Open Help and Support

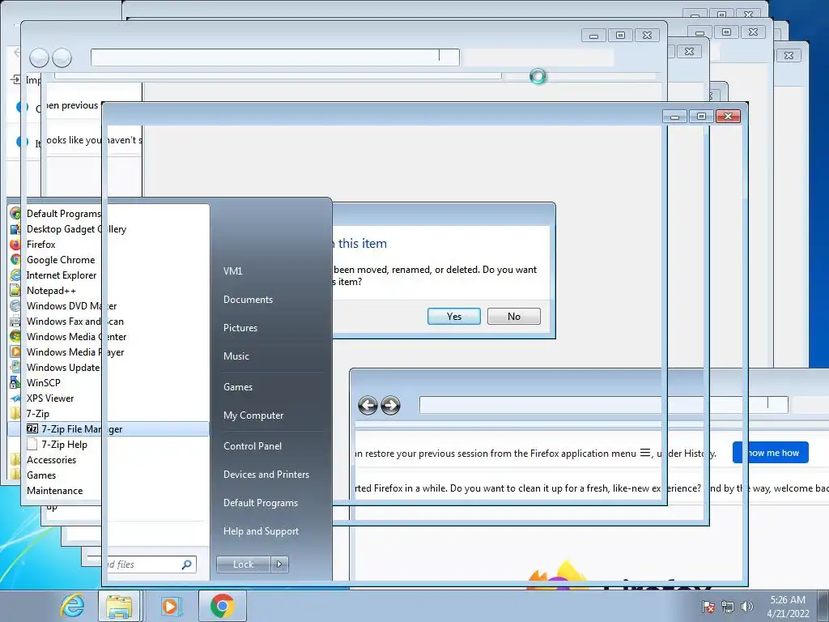[261, 531]
